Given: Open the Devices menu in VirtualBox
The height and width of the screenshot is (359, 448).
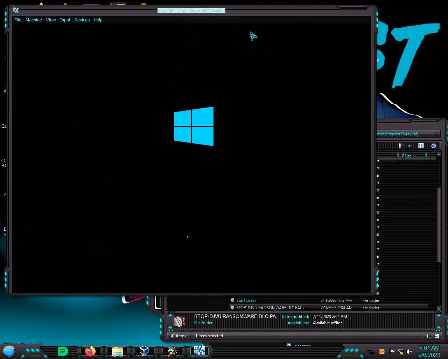Looking at the screenshot, I should coord(82,20).
